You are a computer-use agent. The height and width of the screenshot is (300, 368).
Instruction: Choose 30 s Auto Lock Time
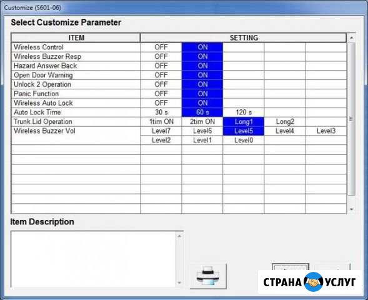point(161,112)
